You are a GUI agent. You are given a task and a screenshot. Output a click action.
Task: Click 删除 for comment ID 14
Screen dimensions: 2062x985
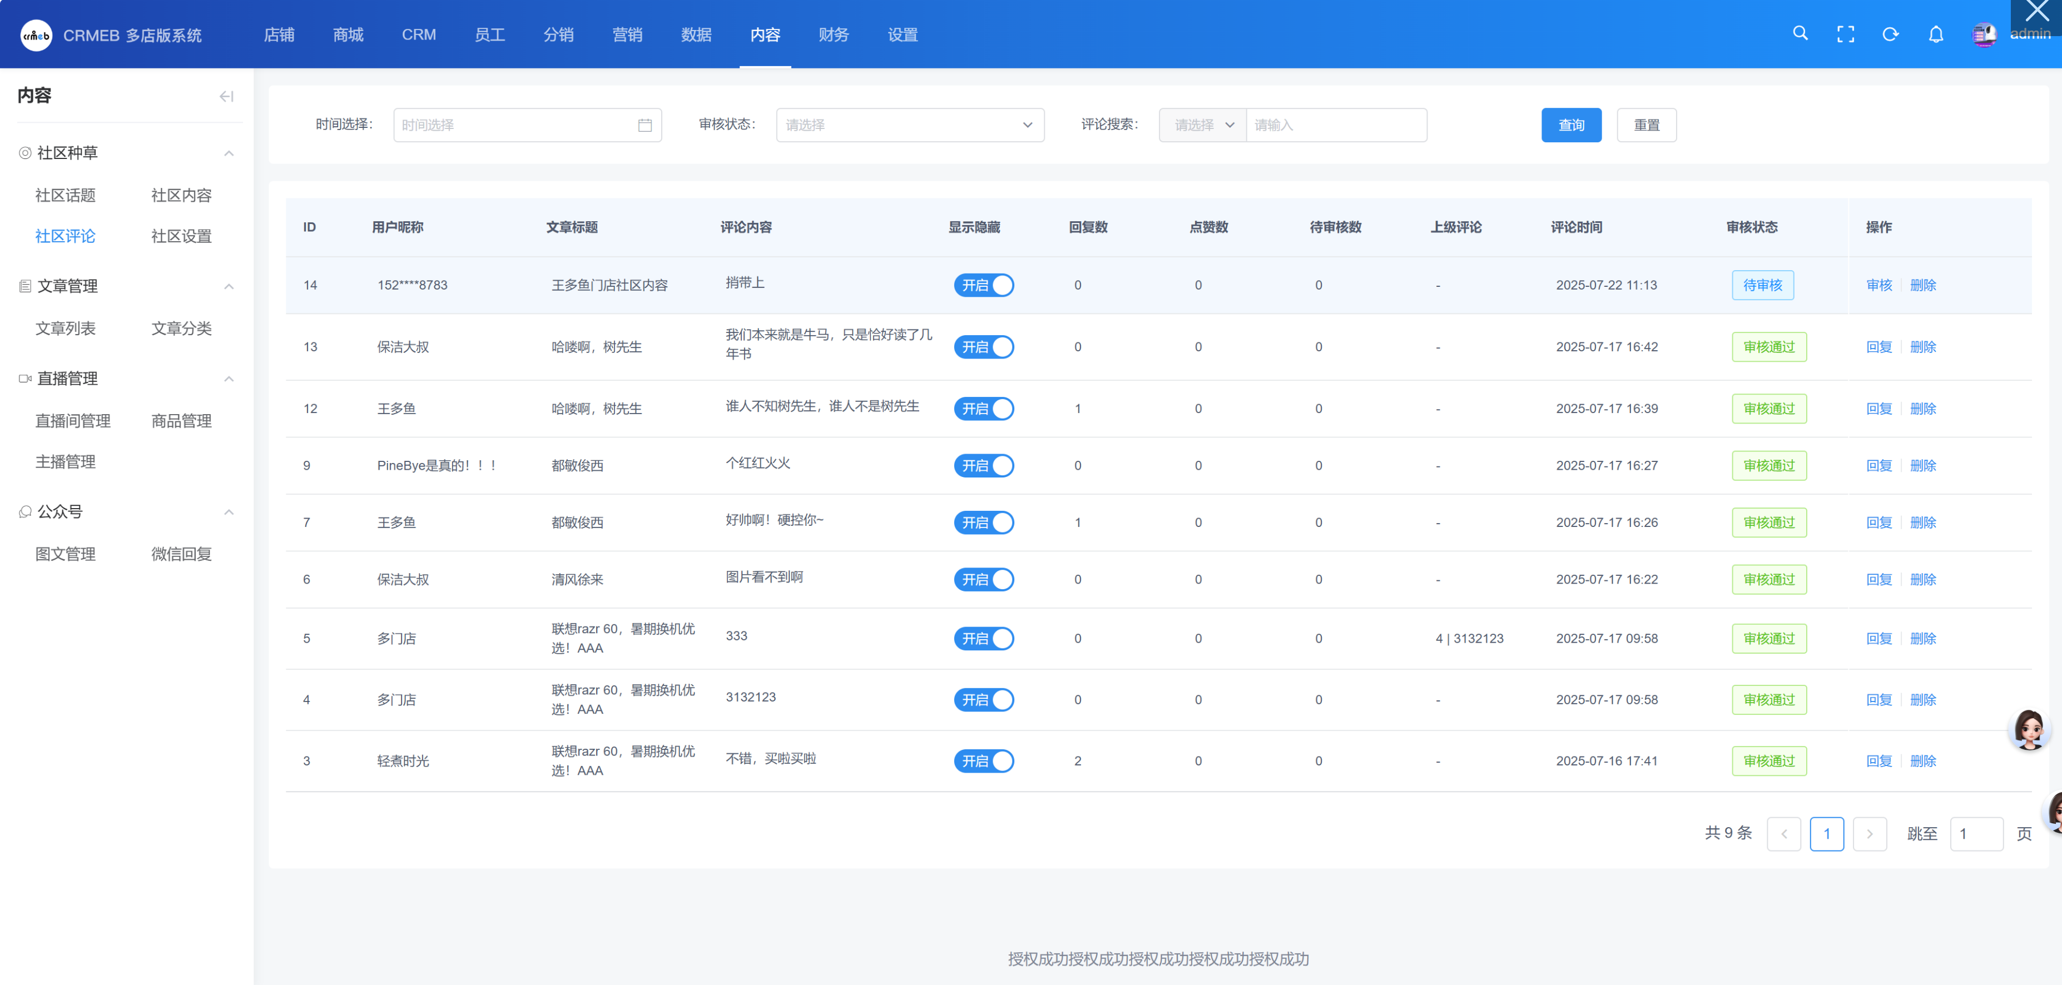pos(1923,285)
